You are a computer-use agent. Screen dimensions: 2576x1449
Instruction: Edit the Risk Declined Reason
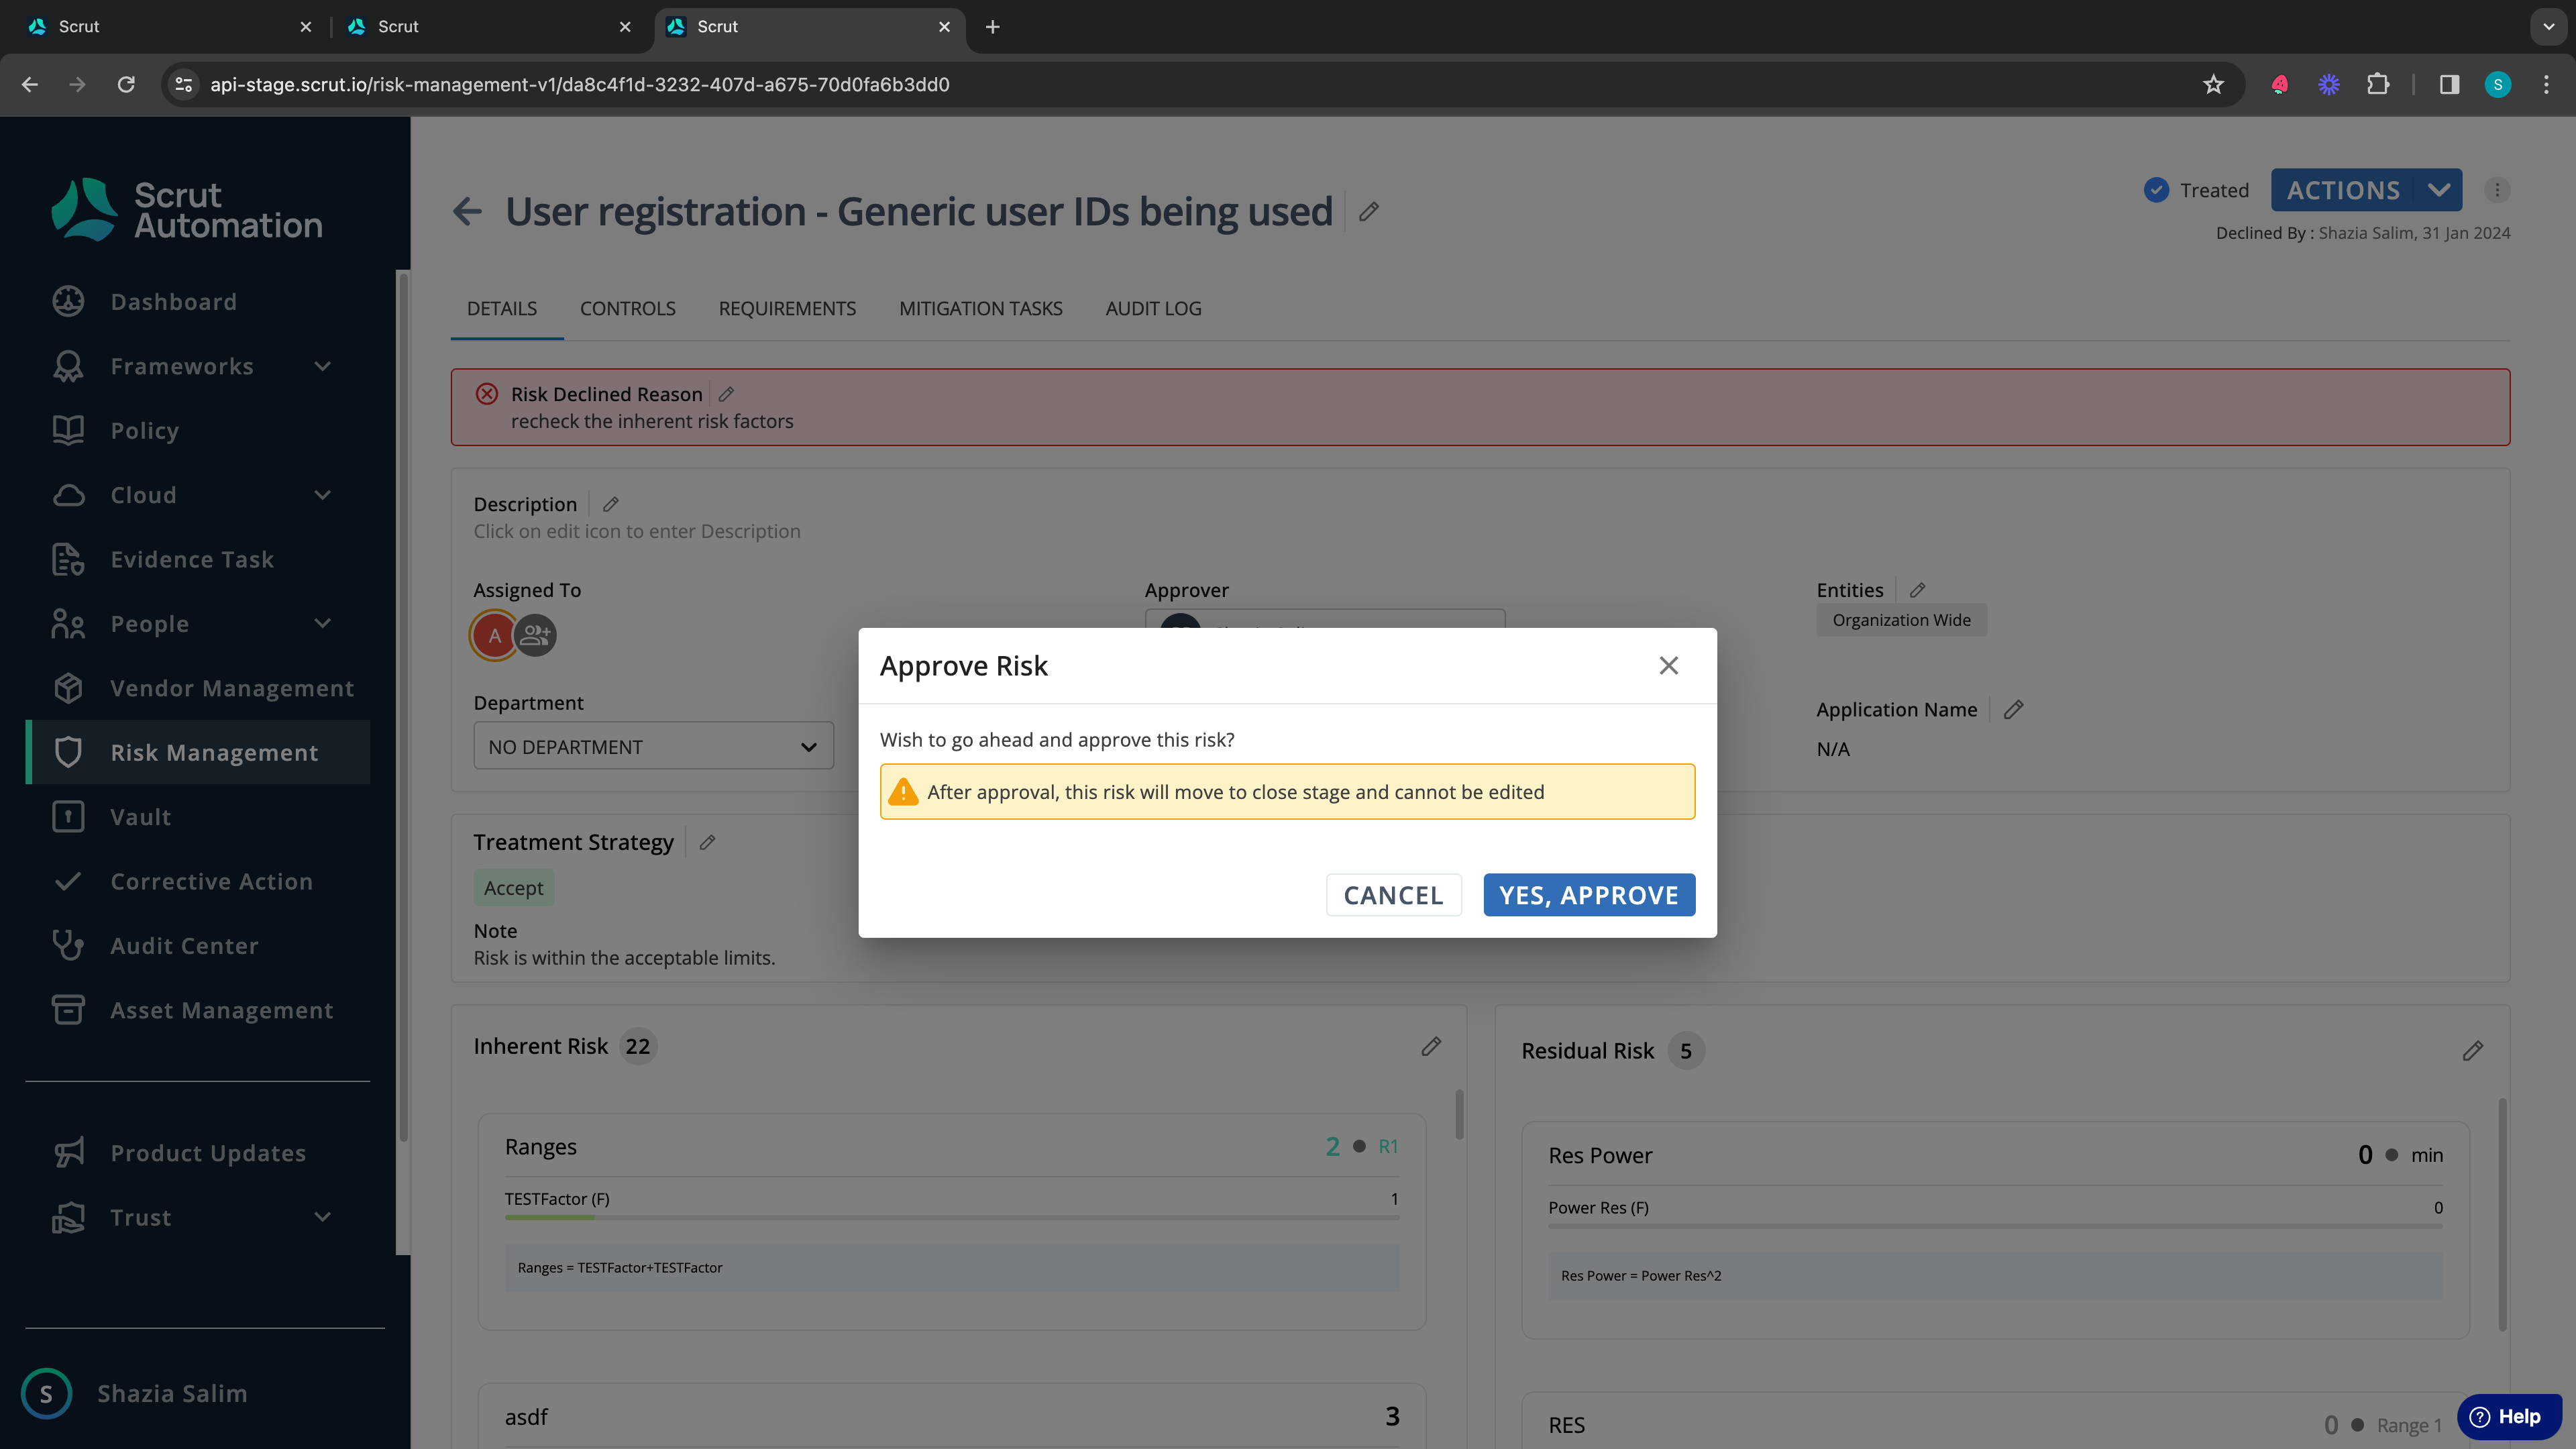(x=726, y=394)
